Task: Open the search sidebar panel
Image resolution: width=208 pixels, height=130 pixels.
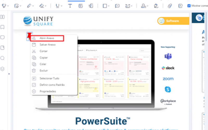Action: tap(2, 58)
